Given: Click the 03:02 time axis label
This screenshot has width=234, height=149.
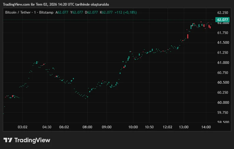Looking at the screenshot, I should point(22,127).
